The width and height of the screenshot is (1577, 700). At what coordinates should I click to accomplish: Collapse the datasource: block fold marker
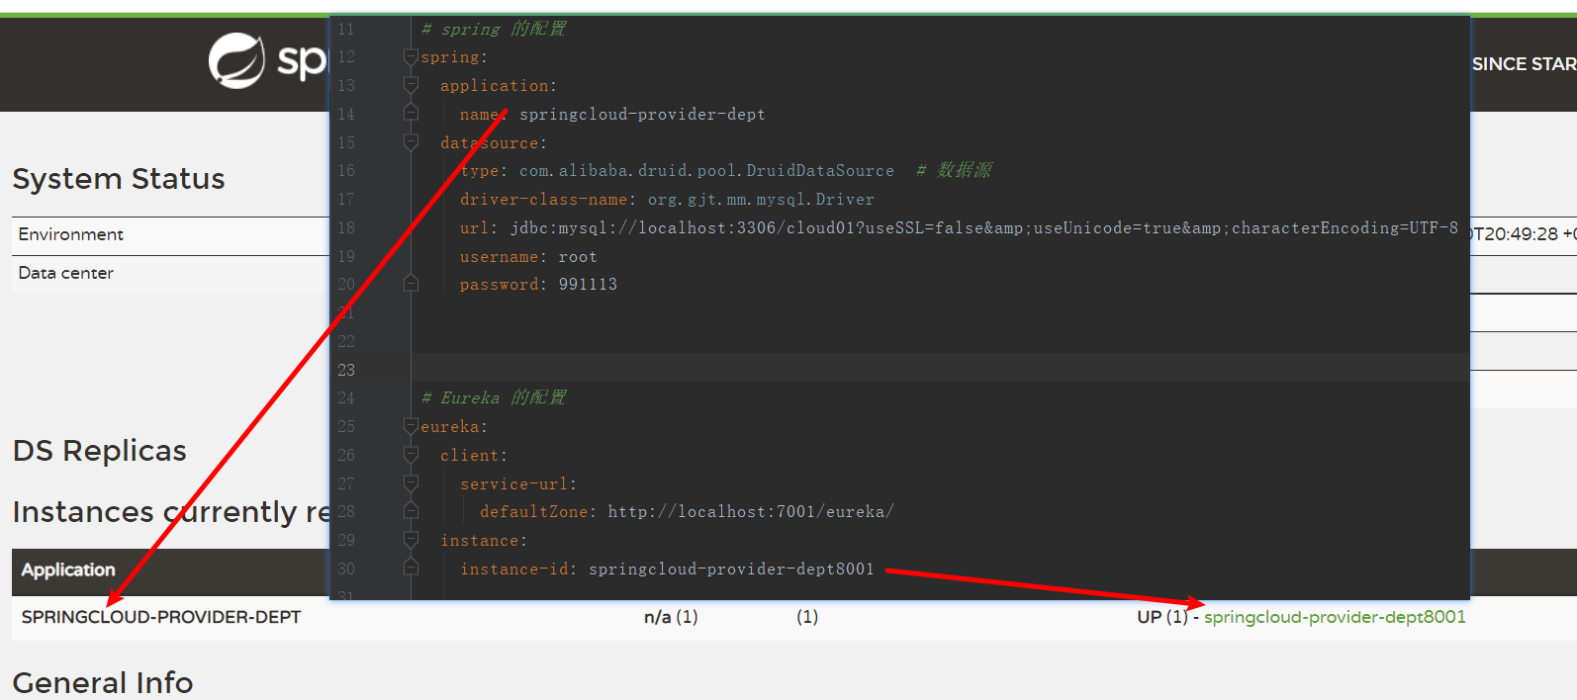[x=411, y=142]
